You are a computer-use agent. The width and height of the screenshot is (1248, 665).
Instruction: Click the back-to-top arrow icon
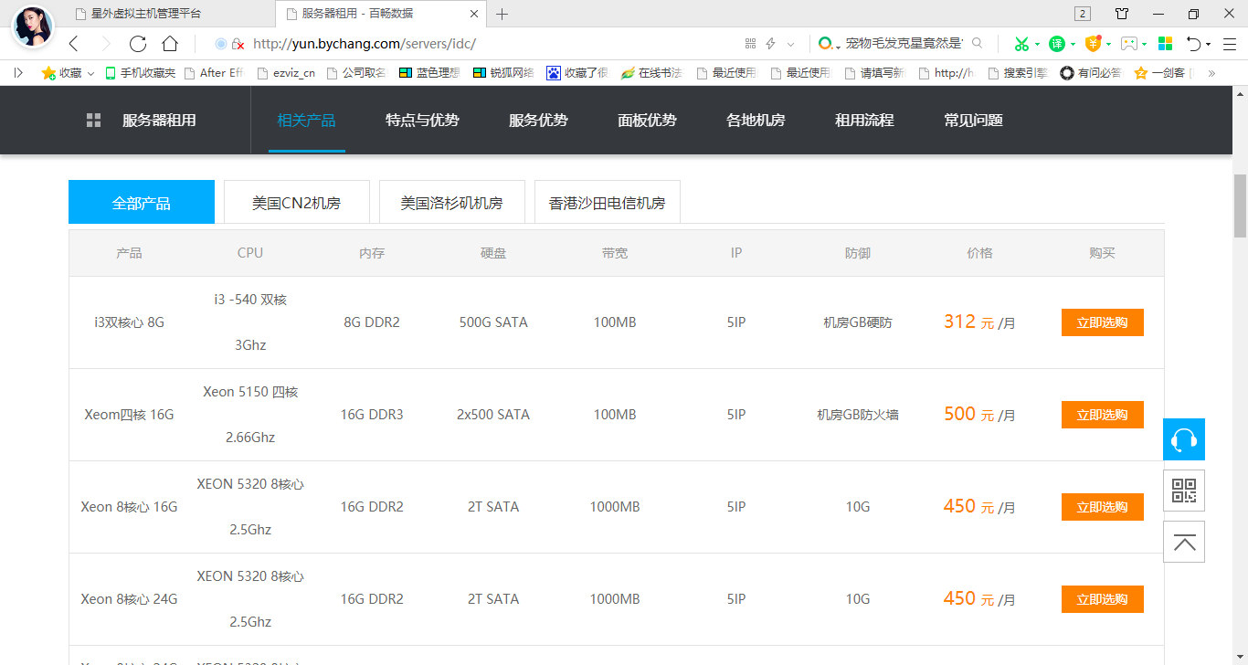pos(1184,542)
